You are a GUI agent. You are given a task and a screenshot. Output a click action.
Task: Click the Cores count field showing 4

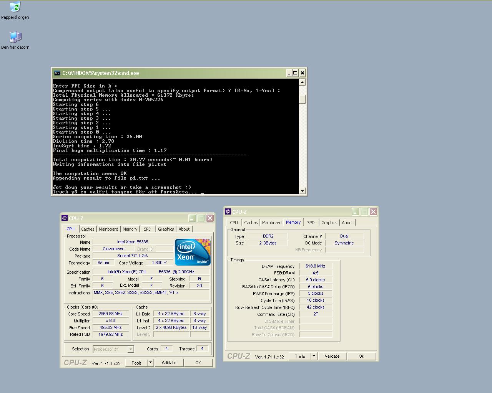pyautogui.click(x=166, y=348)
